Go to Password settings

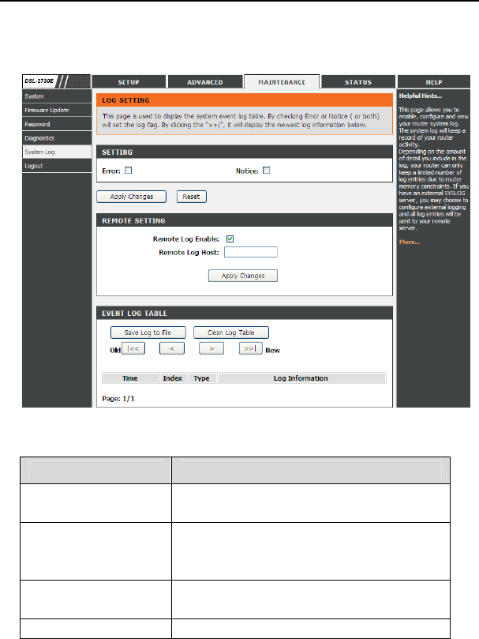(57, 124)
